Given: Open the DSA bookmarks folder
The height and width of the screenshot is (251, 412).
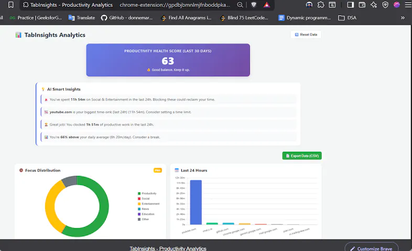Looking at the screenshot, I should [347, 18].
